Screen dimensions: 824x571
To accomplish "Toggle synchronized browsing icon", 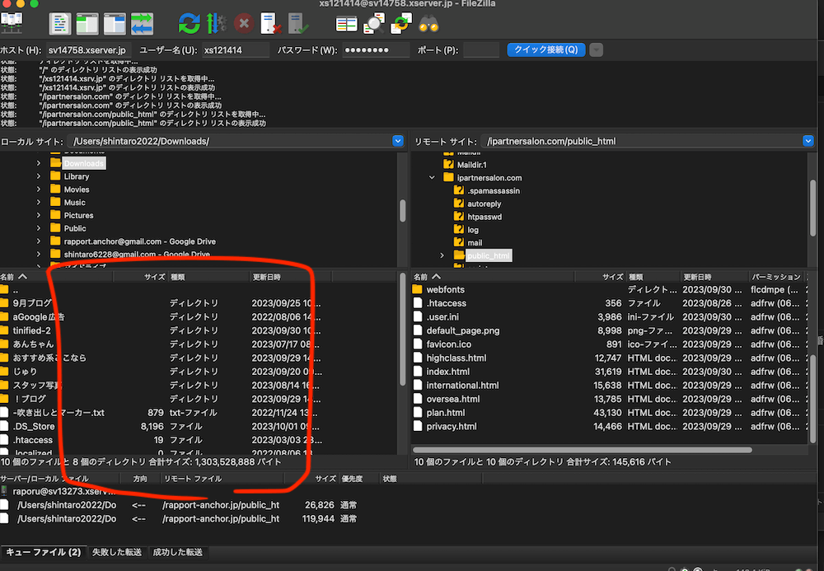I will 401,24.
